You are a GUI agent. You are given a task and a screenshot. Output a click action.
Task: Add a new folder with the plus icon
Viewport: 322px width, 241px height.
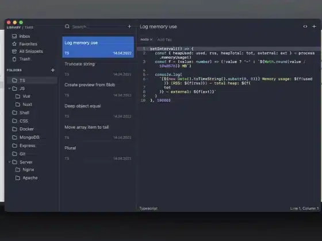[x=53, y=70]
